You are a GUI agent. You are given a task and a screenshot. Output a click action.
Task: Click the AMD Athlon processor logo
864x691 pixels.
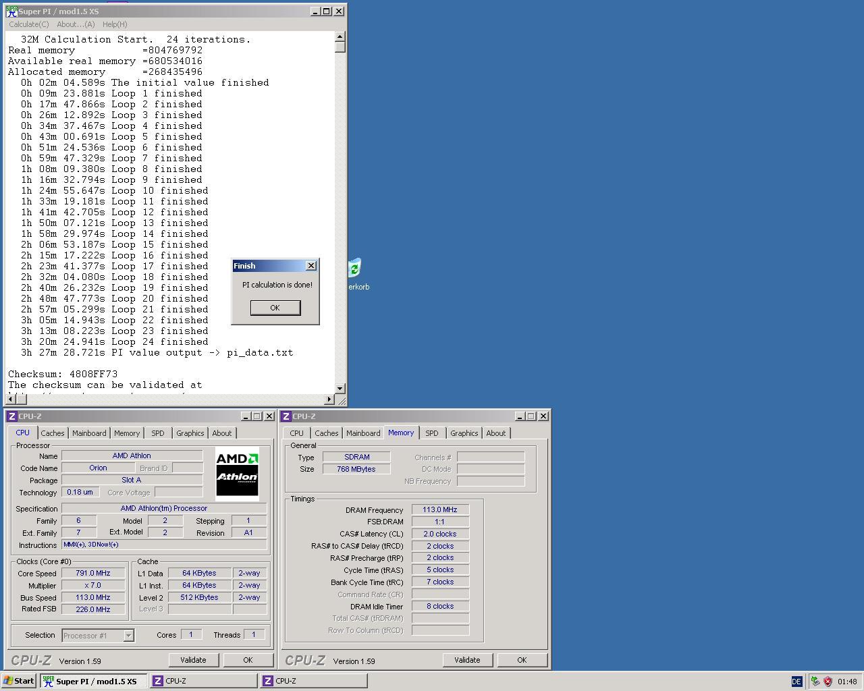point(237,474)
